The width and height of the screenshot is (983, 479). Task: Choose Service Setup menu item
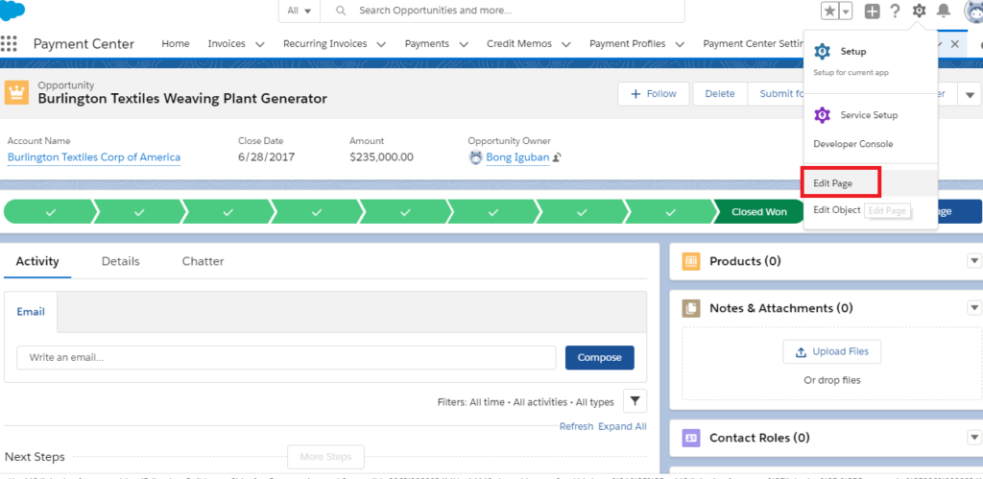point(869,115)
